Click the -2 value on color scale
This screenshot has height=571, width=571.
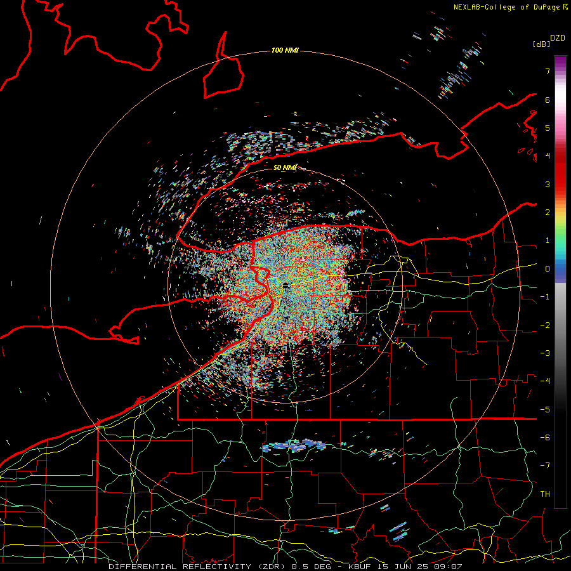pyautogui.click(x=545, y=325)
